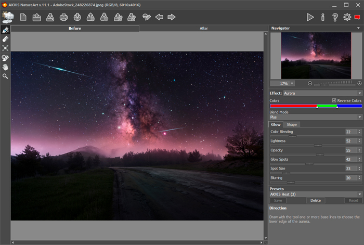Load guiding lines with the upload-pencil icon
This screenshot has height=245, width=364.
[118, 17]
